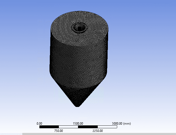Click the central hole on the top
This screenshot has width=176, height=135.
pos(79,27)
